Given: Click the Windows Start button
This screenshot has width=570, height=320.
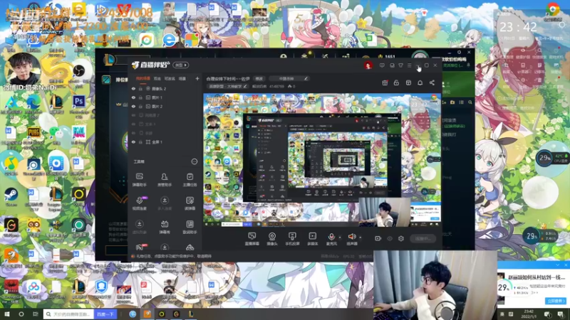Looking at the screenshot, I should [x=6, y=314].
